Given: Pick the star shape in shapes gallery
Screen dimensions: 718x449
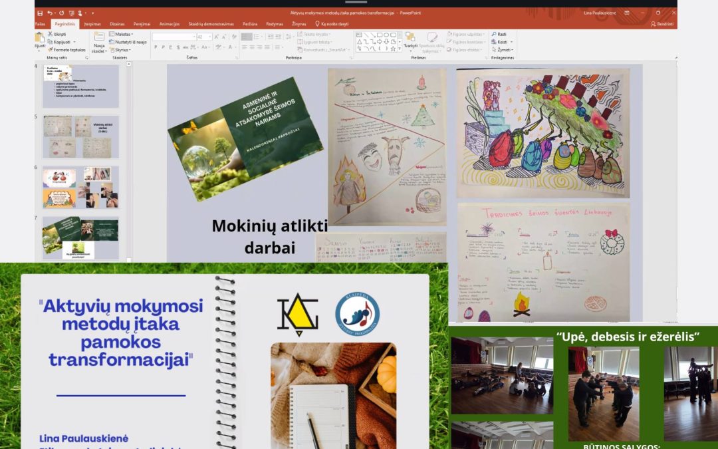Looking at the screenshot, I should tap(393, 48).
